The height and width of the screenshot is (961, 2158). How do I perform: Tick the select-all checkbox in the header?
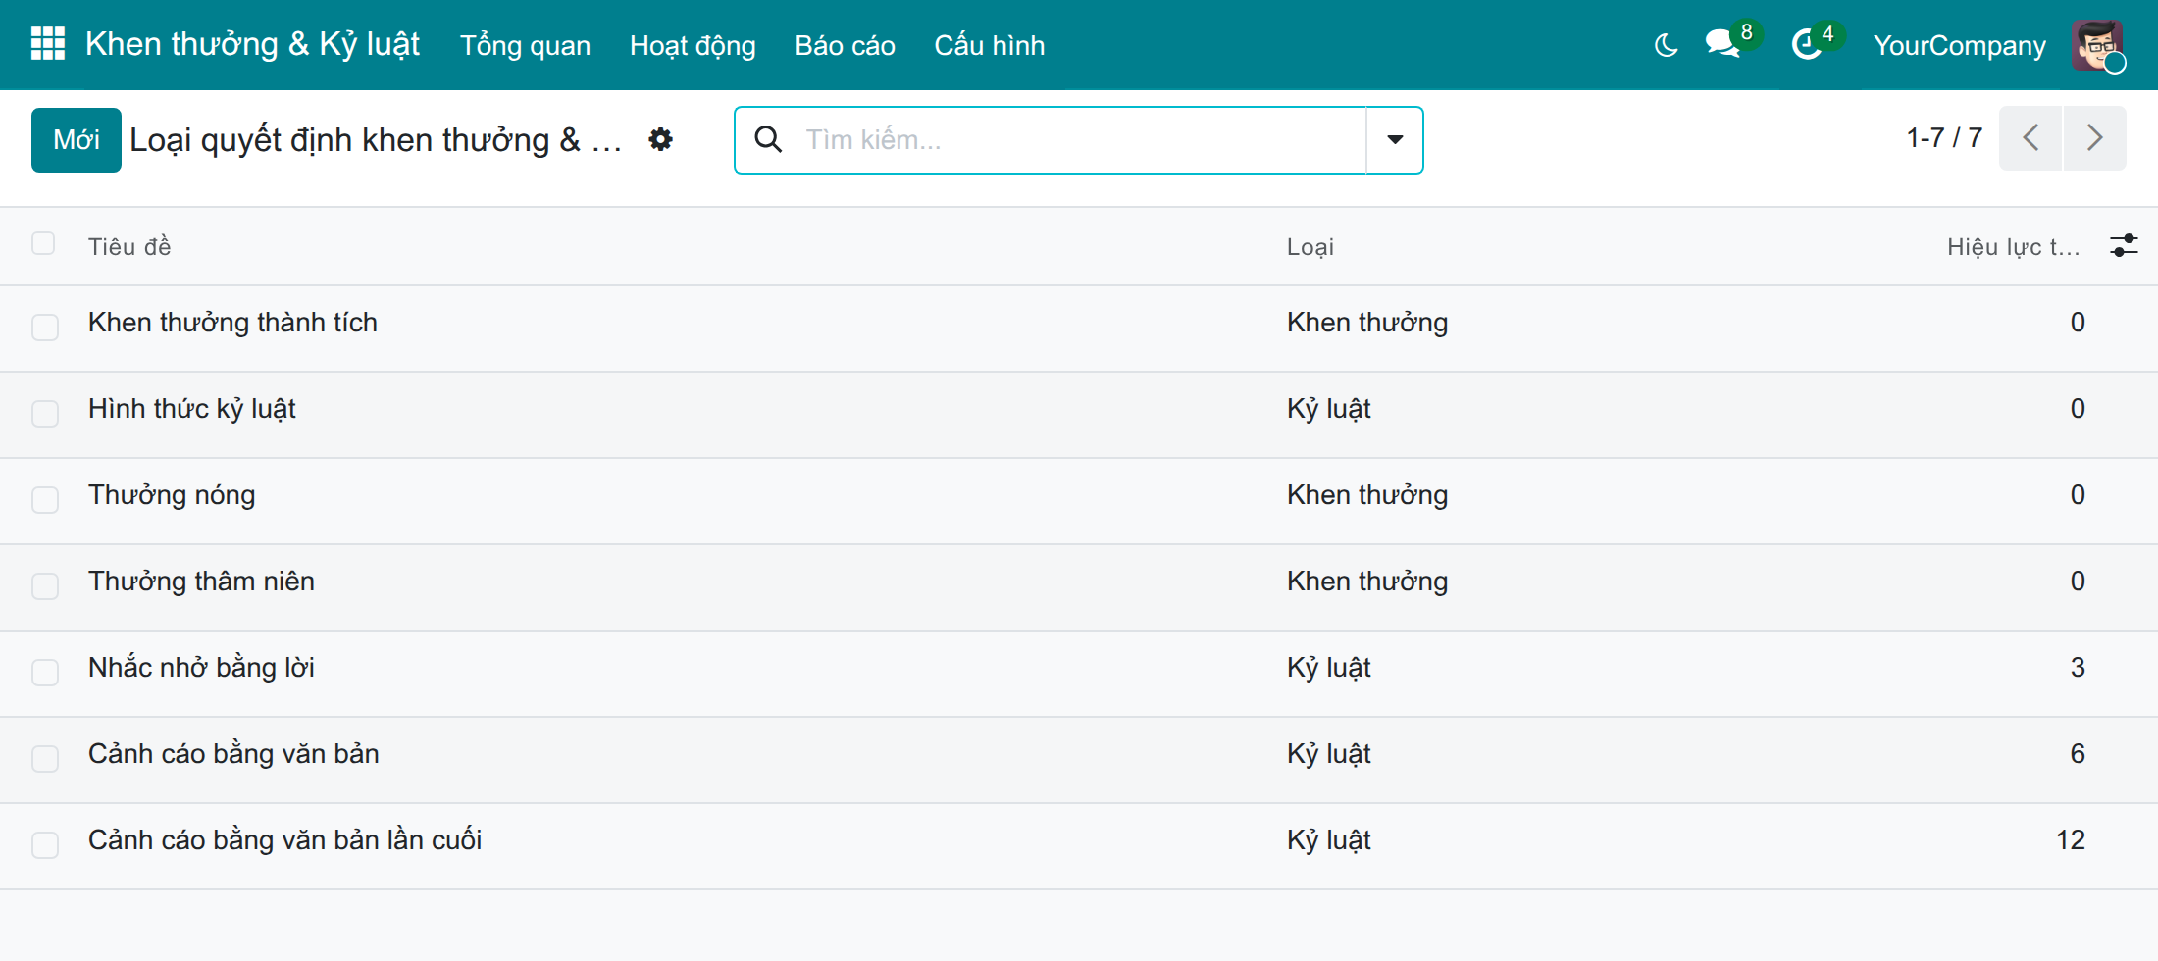[x=43, y=243]
